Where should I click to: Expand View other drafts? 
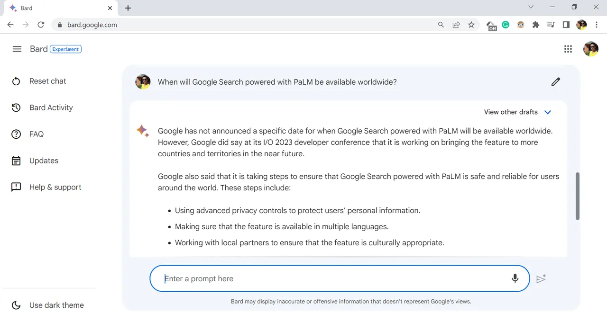coord(517,112)
